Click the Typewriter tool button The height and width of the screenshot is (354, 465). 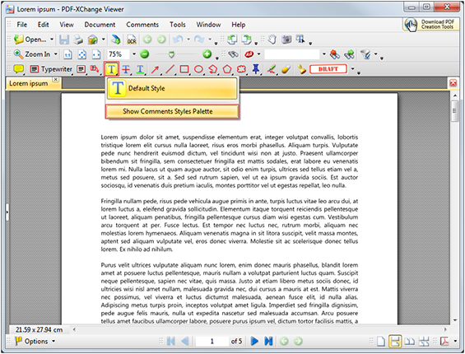[51, 69]
